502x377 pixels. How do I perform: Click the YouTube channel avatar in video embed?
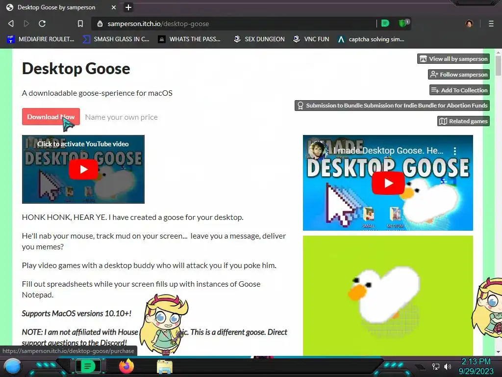[317, 151]
